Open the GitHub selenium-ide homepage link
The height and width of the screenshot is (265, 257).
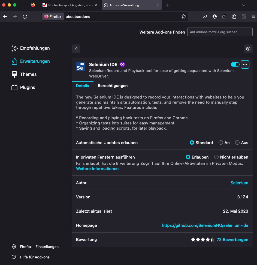point(205,225)
